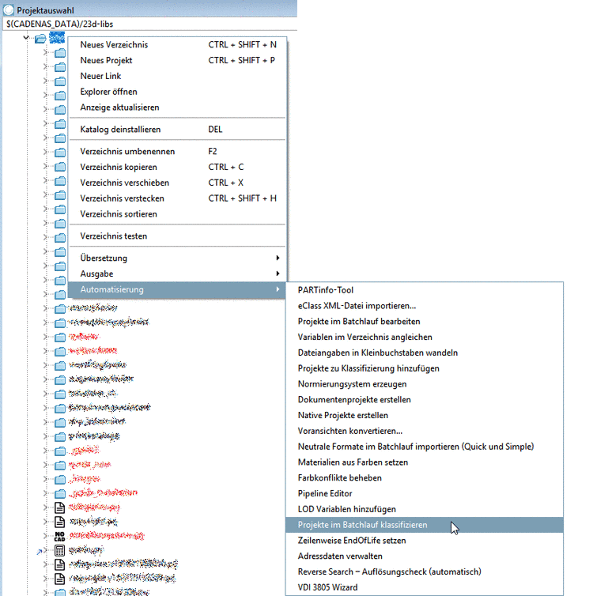Viewport: 593px width, 596px height.
Task: Click Katalog deinstallieren
Action: point(177,129)
